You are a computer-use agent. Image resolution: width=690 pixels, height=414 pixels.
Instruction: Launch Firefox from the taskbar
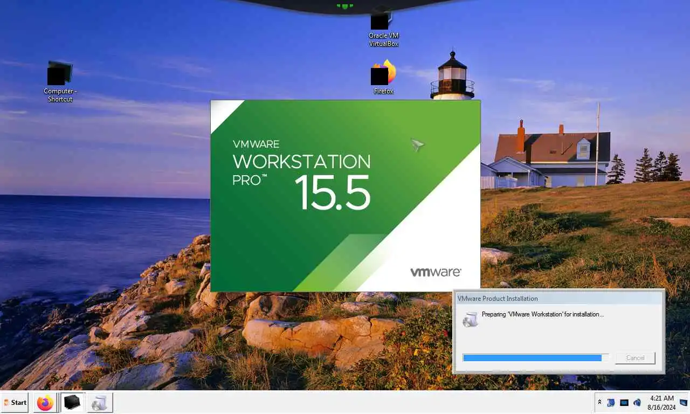(45, 403)
